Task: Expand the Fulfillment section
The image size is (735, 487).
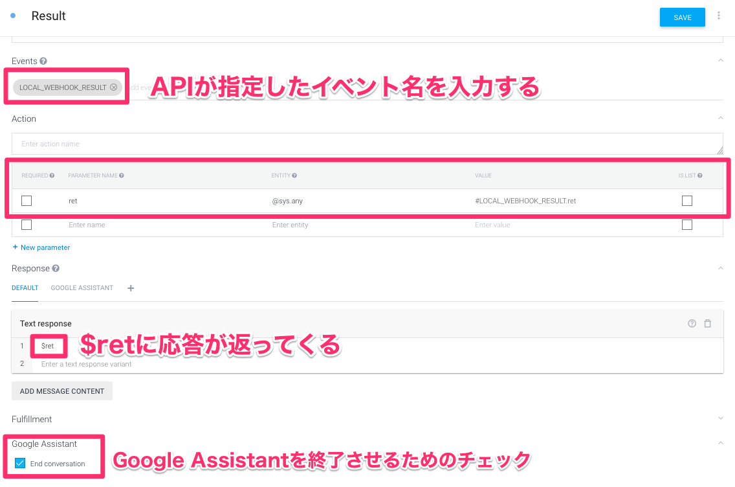Action: tap(720, 418)
